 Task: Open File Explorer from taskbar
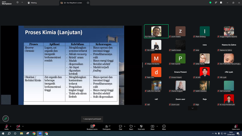tap(22, 133)
